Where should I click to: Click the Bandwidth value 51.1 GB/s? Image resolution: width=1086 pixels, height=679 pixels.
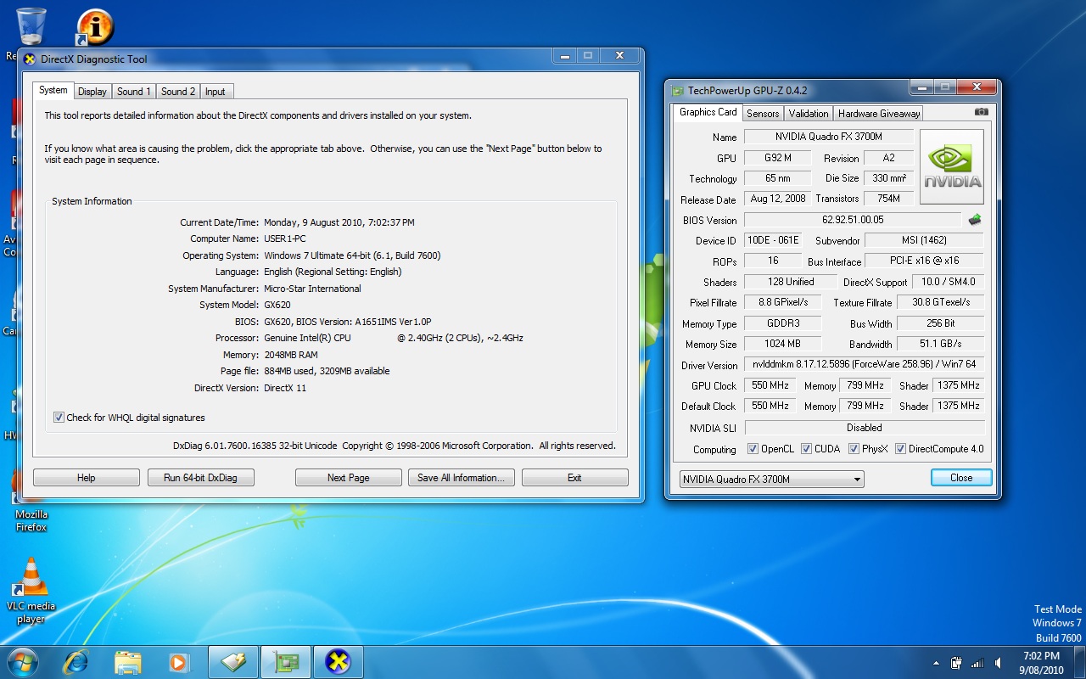(x=941, y=344)
